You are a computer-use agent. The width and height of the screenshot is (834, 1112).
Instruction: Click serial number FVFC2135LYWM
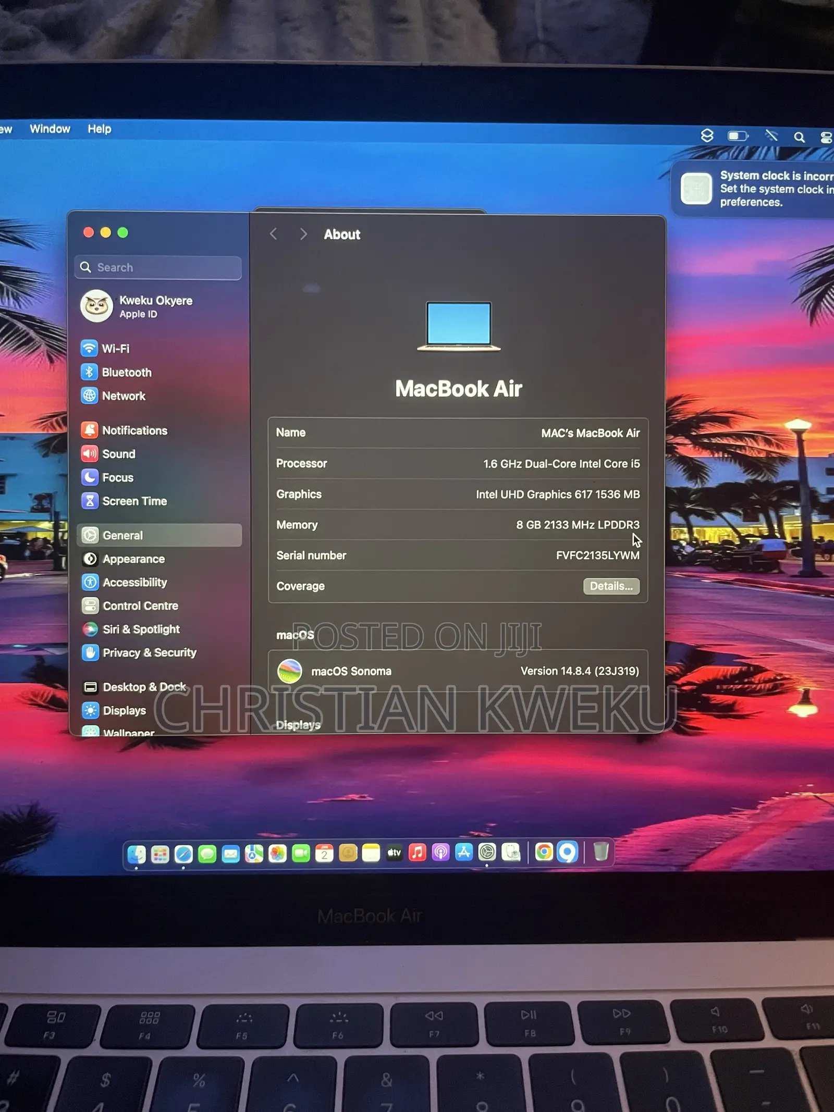click(597, 555)
